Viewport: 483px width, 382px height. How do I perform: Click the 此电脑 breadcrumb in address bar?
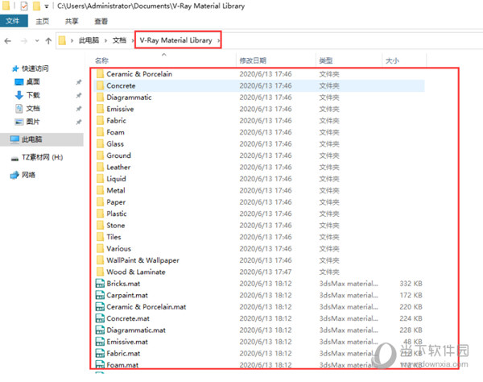tap(89, 40)
